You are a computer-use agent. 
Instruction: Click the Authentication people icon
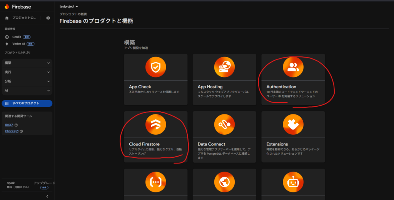(293, 67)
